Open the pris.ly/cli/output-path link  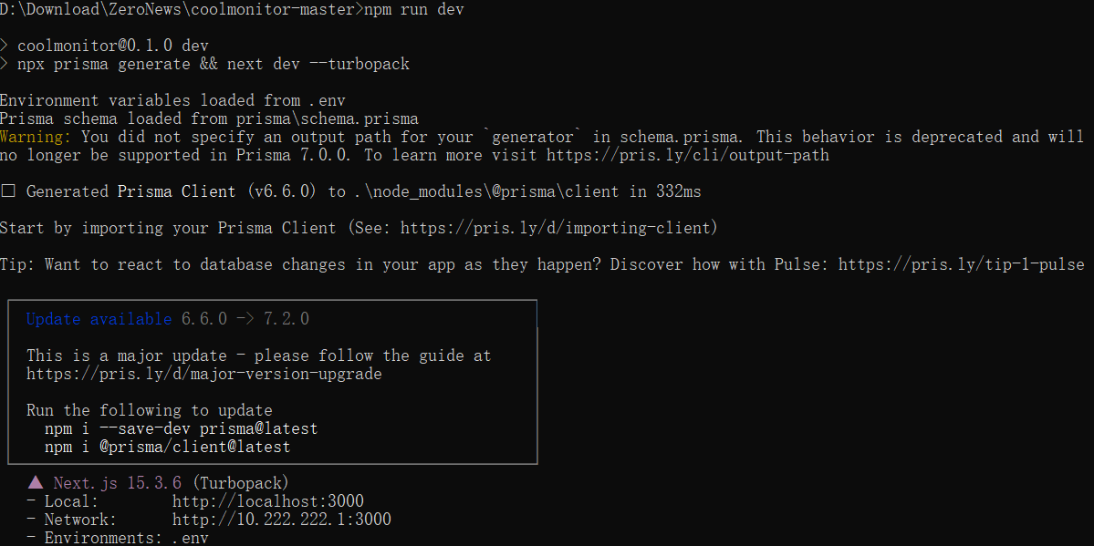pos(688,155)
